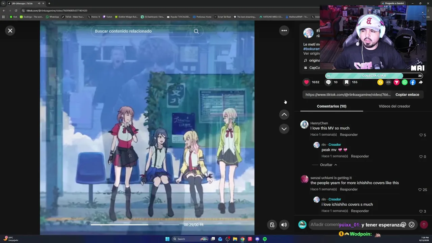Screen dimensions: 432x243
Task: Open the Twitch bookmark
Action: point(108,17)
